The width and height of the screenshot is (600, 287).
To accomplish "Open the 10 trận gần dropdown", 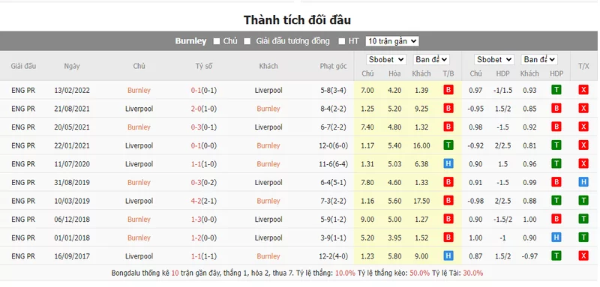I will coord(392,41).
